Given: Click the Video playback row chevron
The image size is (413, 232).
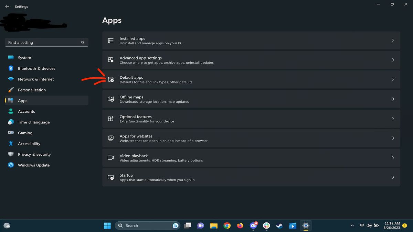Looking at the screenshot, I should [393, 158].
